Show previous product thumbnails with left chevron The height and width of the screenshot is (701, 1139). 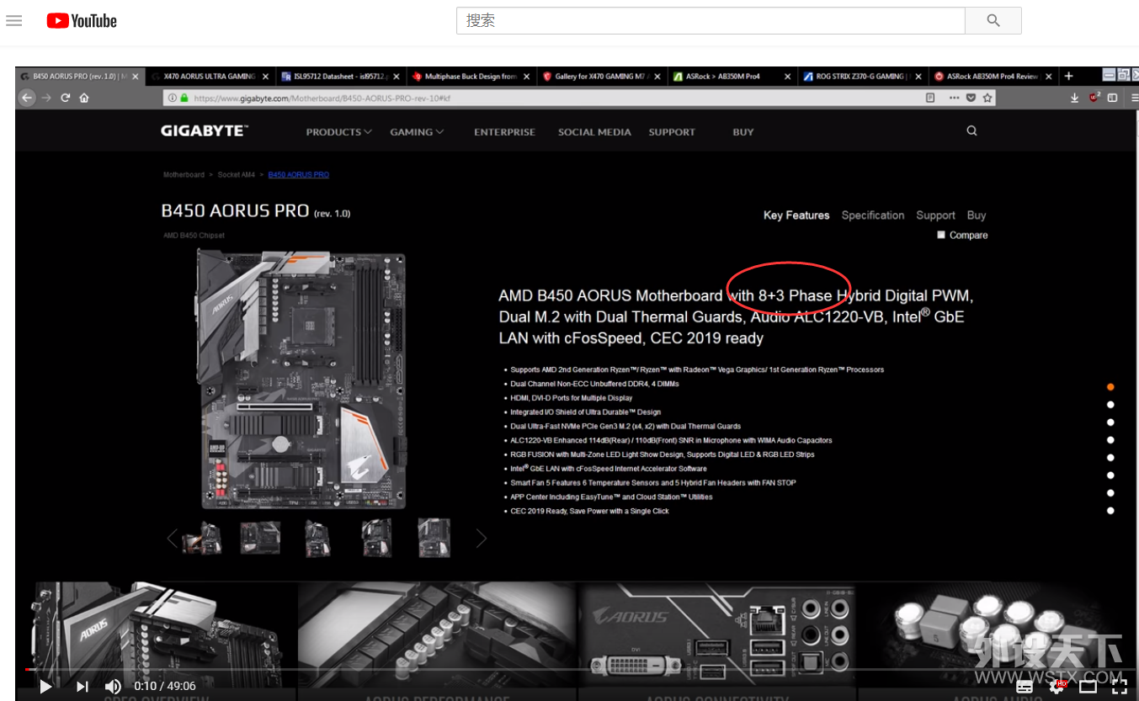[173, 538]
